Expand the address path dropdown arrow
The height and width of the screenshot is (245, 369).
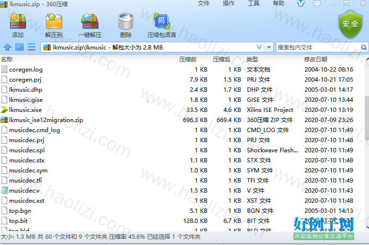269,47
